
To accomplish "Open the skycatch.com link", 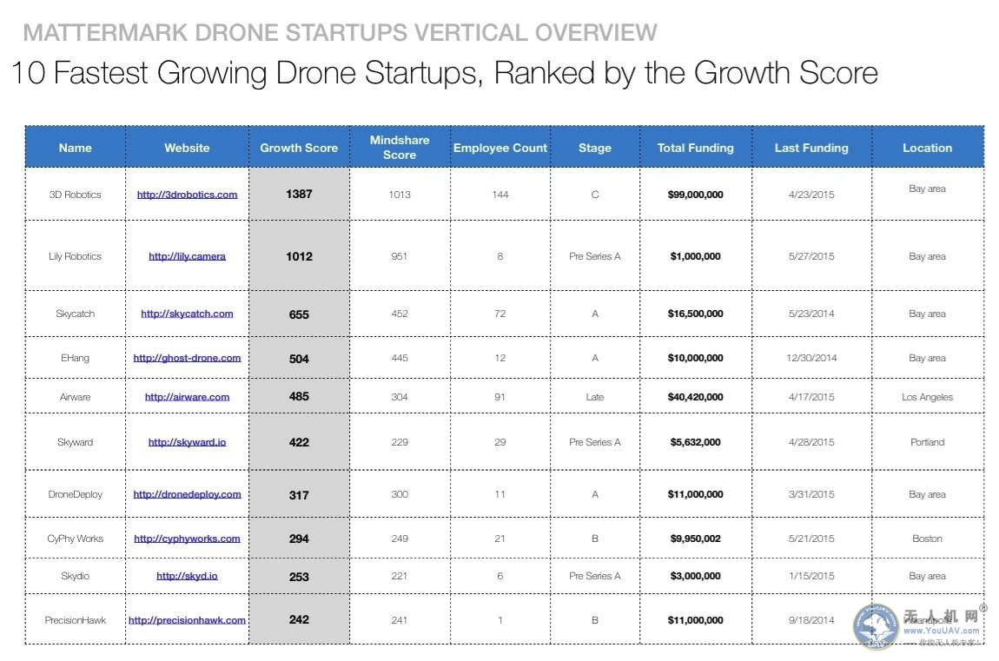I will coord(187,314).
